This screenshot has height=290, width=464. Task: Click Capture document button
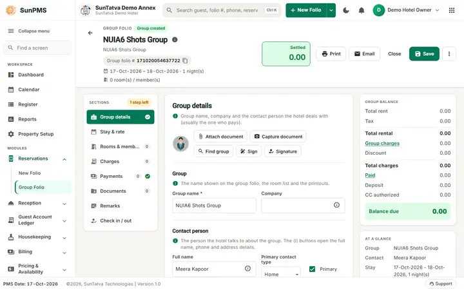coord(278,137)
